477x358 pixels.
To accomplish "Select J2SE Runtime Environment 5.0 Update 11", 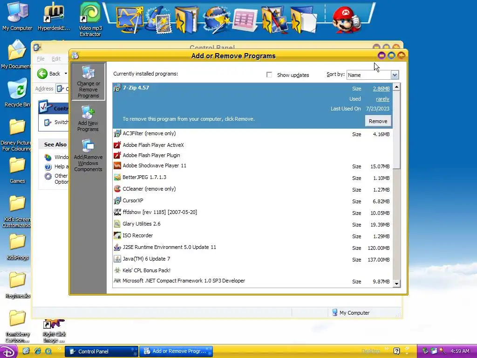I will pos(252,248).
